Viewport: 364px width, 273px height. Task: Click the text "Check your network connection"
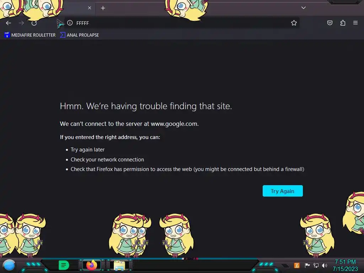pyautogui.click(x=107, y=160)
